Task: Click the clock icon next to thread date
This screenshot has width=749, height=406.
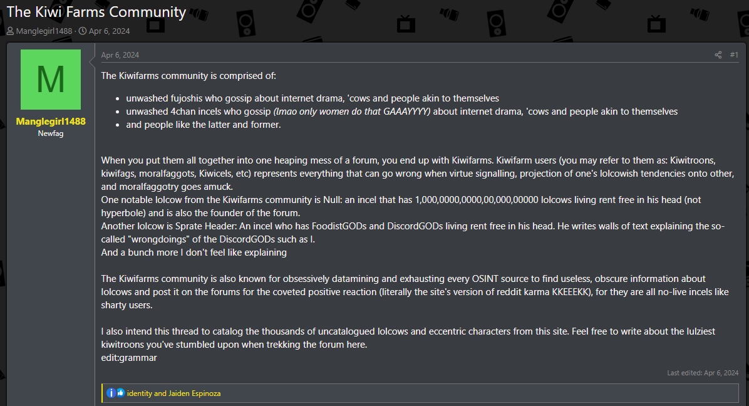Action: click(83, 31)
